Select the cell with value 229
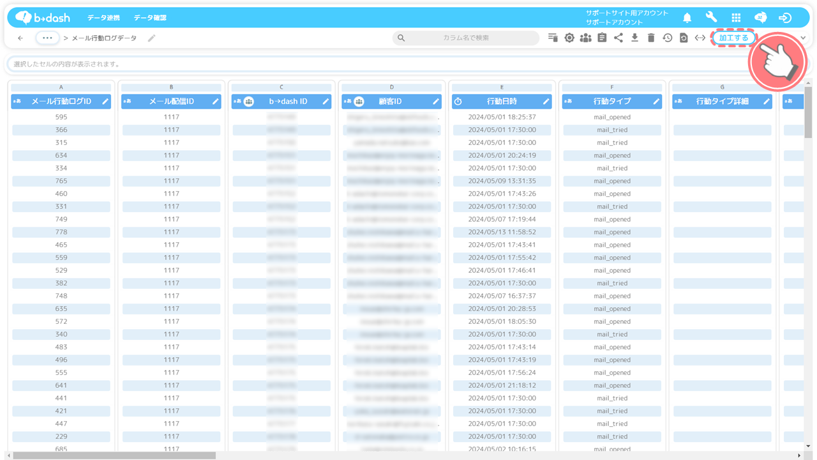The width and height of the screenshot is (817, 460). coord(61,436)
